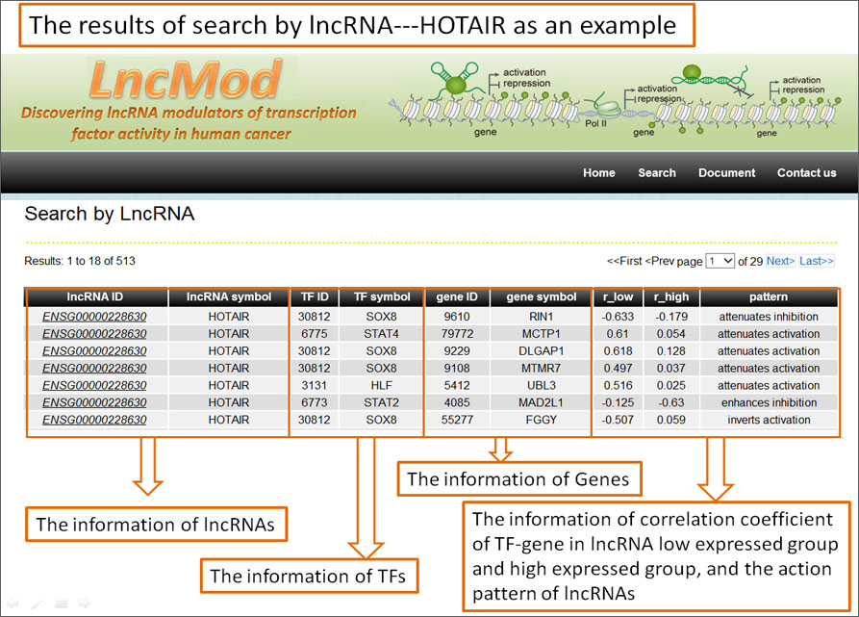Image resolution: width=859 pixels, height=617 pixels.
Task: Open the slideshow menu icon
Action: click(61, 604)
